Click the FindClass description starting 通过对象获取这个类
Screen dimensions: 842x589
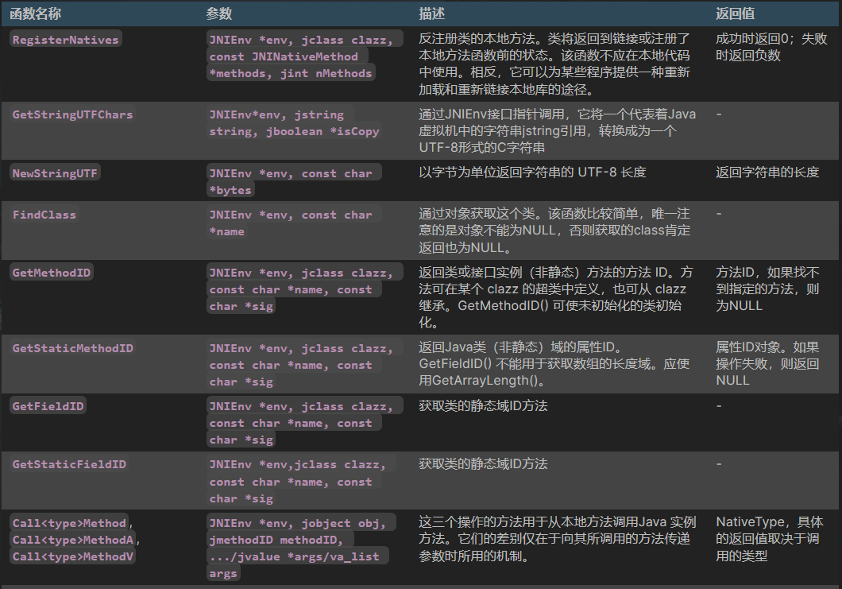click(554, 231)
